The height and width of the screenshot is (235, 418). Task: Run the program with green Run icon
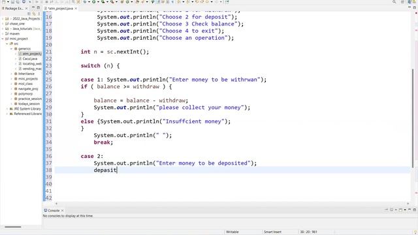click(x=94, y=2)
